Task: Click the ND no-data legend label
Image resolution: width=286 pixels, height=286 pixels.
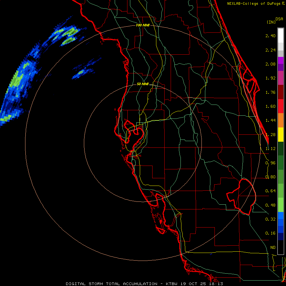Action: [273, 248]
